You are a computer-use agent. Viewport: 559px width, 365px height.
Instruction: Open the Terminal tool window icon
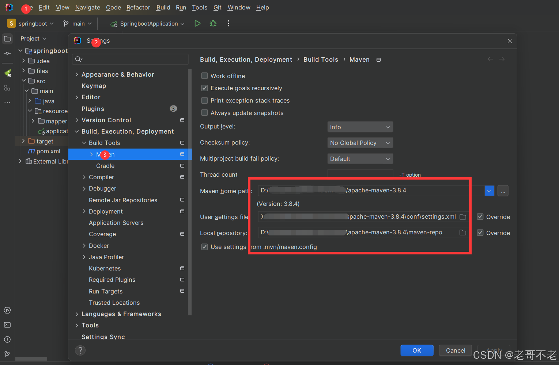(7, 325)
